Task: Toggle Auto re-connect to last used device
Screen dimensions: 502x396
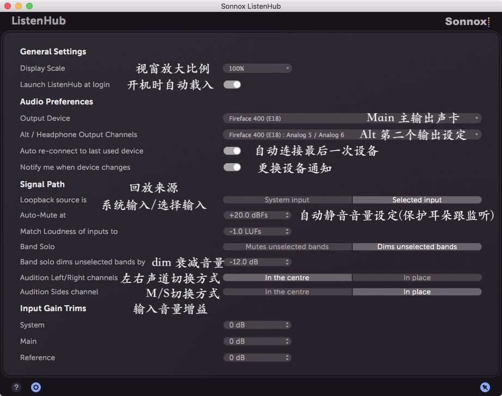Action: tap(232, 151)
